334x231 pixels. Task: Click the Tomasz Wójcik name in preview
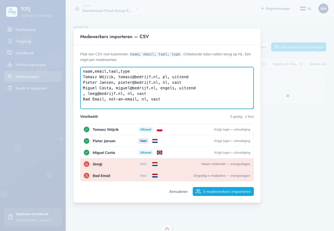coord(106,129)
